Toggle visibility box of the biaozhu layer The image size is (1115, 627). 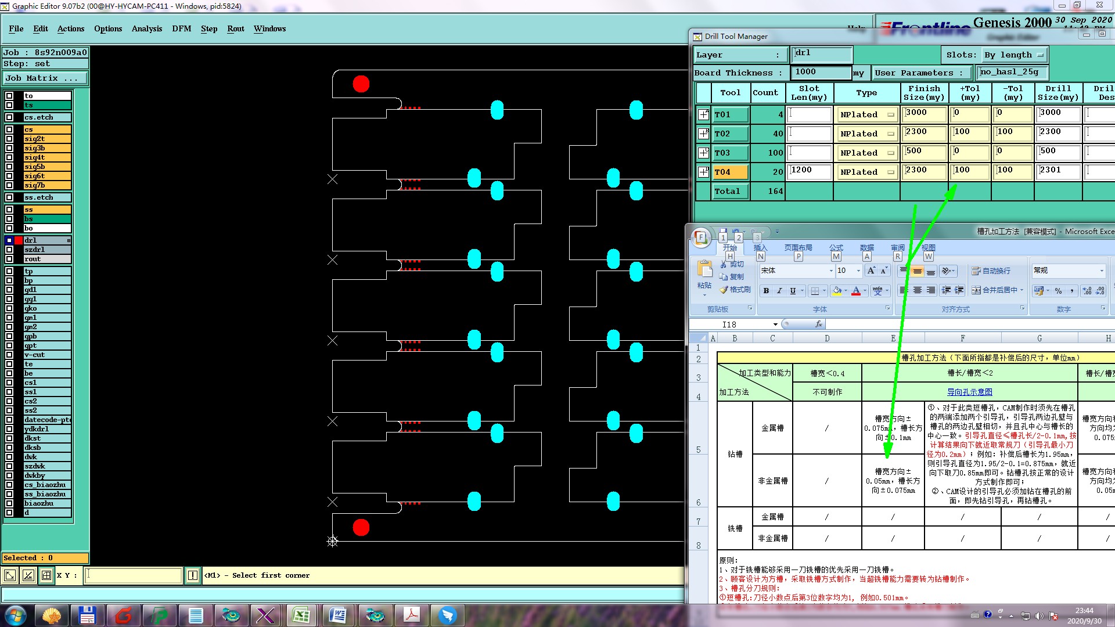coord(9,503)
